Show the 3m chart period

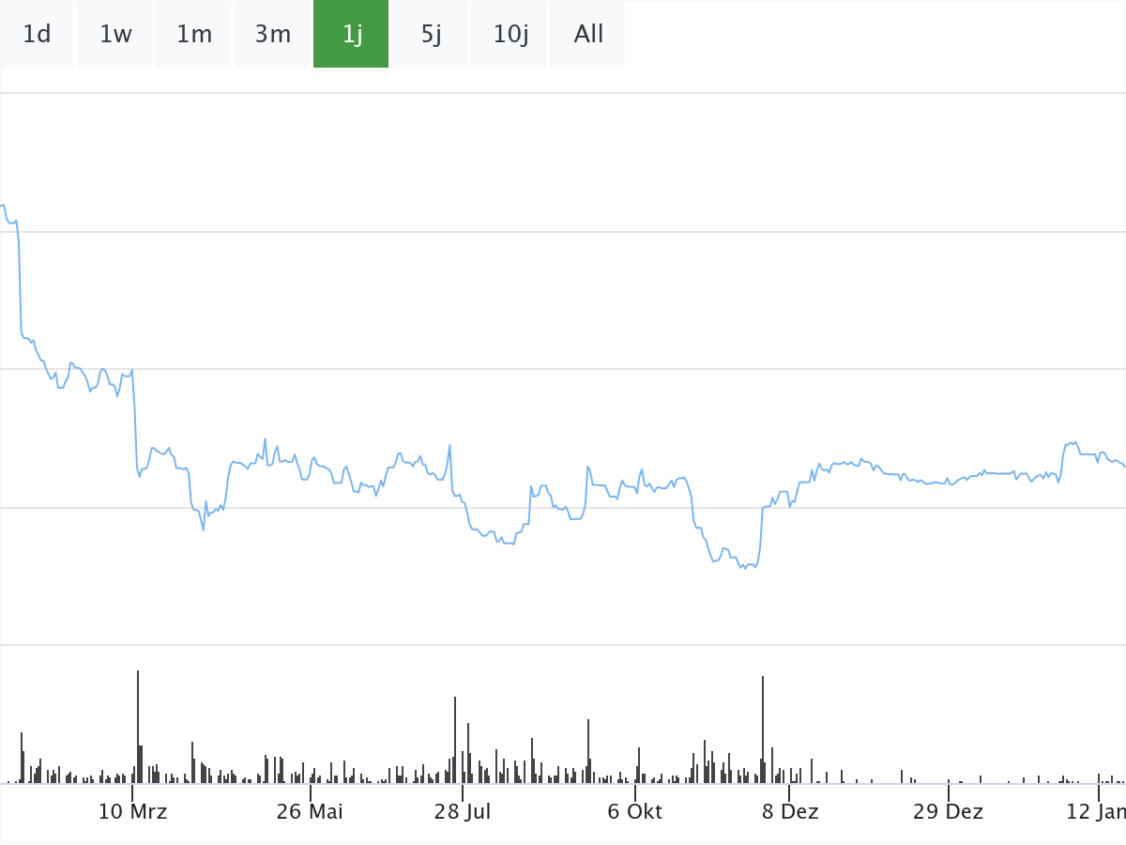[x=273, y=35]
